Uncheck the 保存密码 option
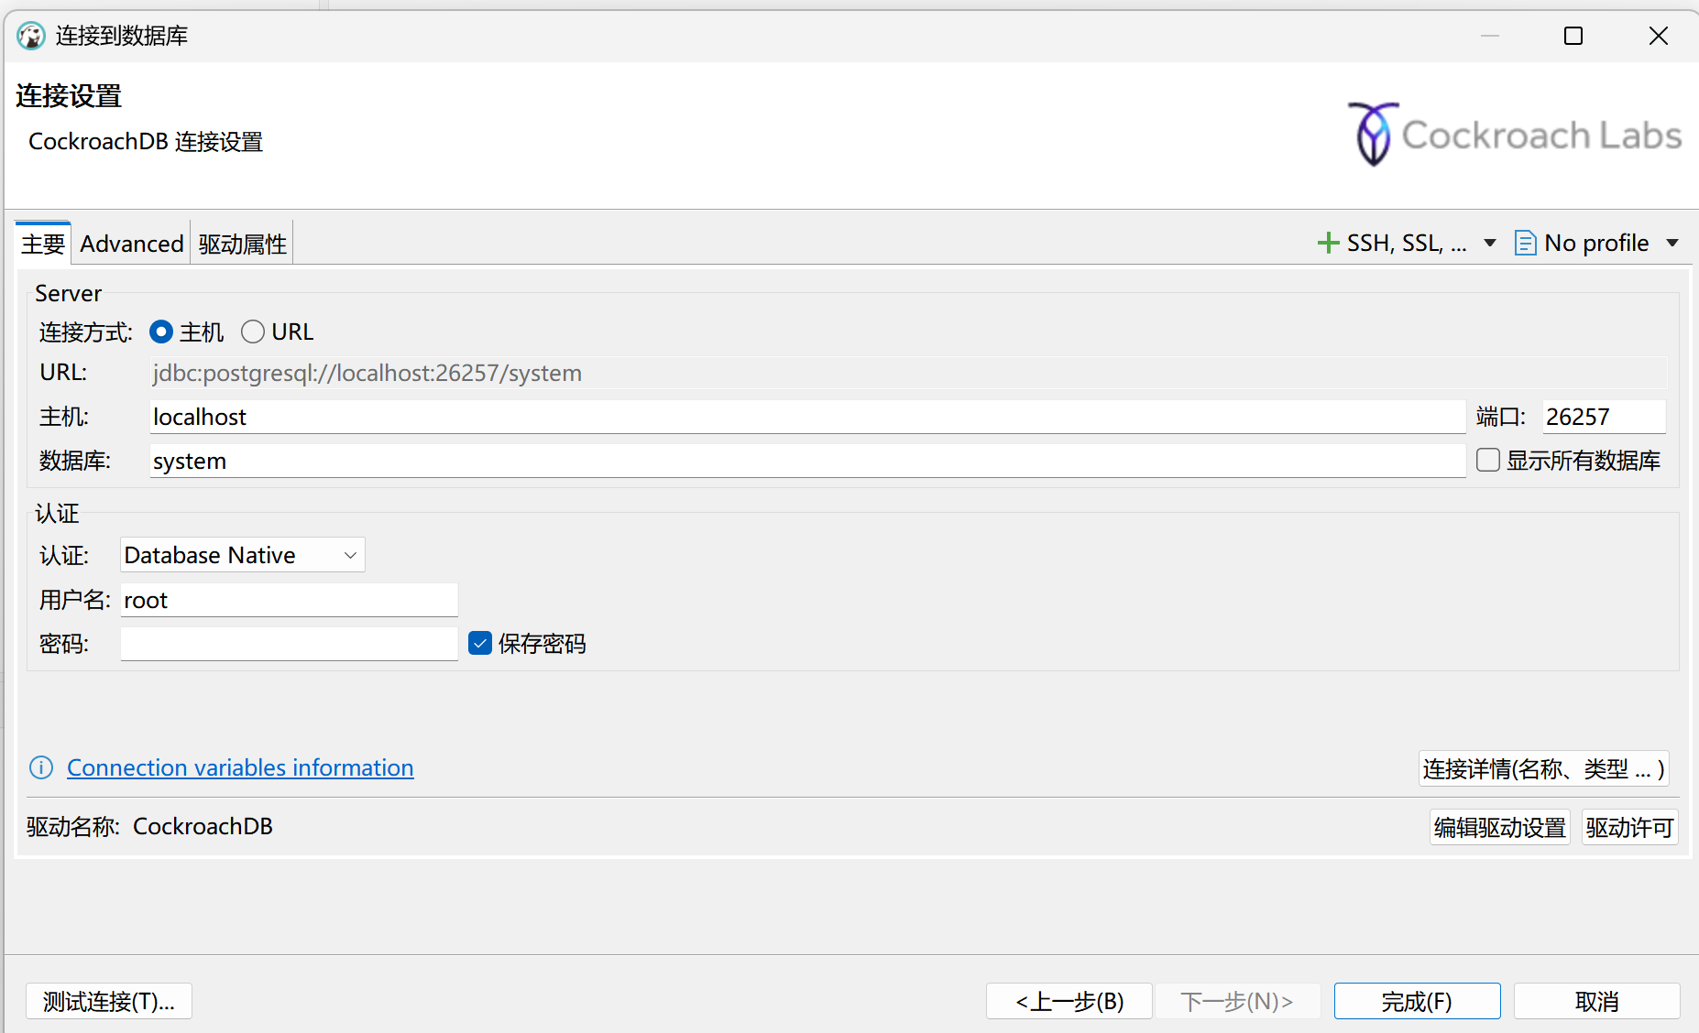The image size is (1699, 1033). (x=479, y=643)
